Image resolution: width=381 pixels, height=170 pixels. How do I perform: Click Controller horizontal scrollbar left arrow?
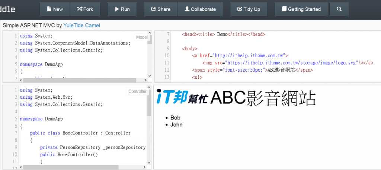(21, 167)
